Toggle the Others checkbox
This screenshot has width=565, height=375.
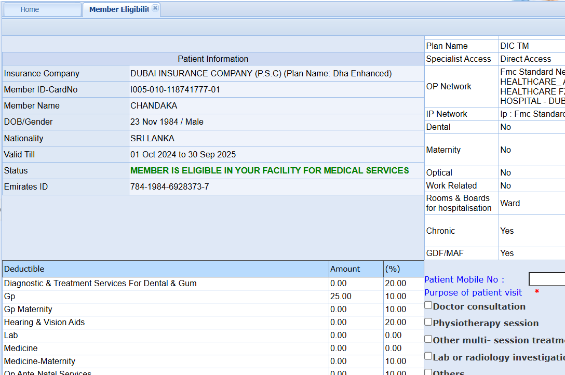coord(428,372)
